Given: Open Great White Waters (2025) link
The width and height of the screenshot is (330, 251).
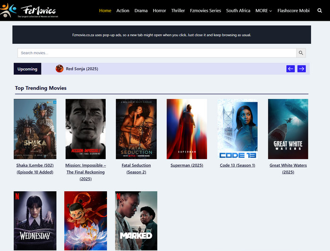Looking at the screenshot, I should pos(288,169).
